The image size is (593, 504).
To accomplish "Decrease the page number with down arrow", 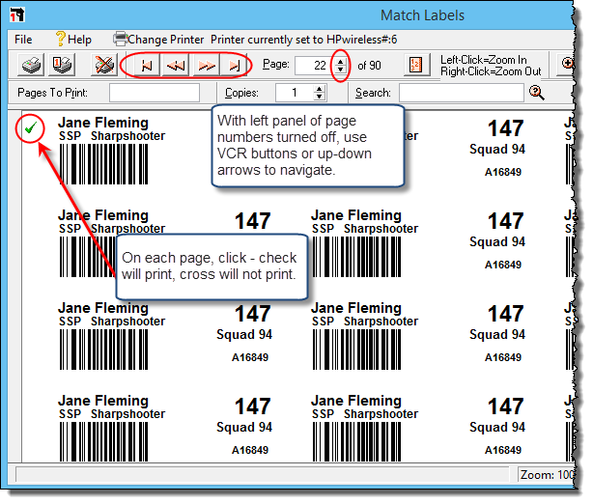I will pyautogui.click(x=340, y=70).
